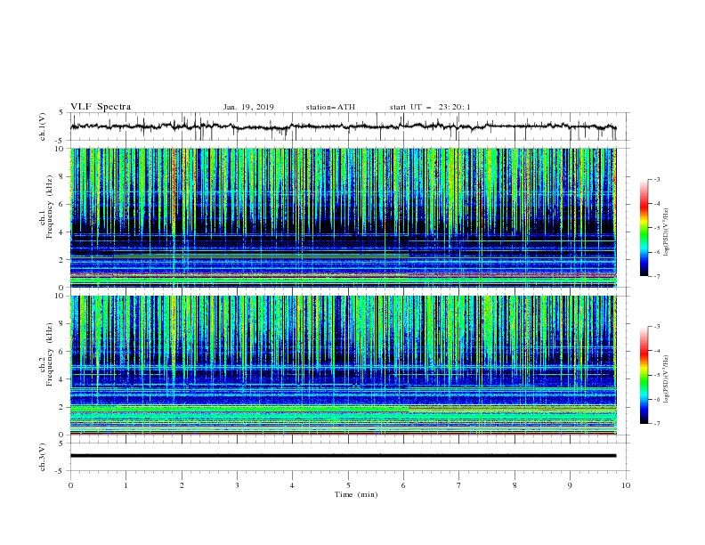This screenshot has height=545, width=705.
Task: Click the "-3" value on ch.1 colorbar
Action: click(x=656, y=179)
